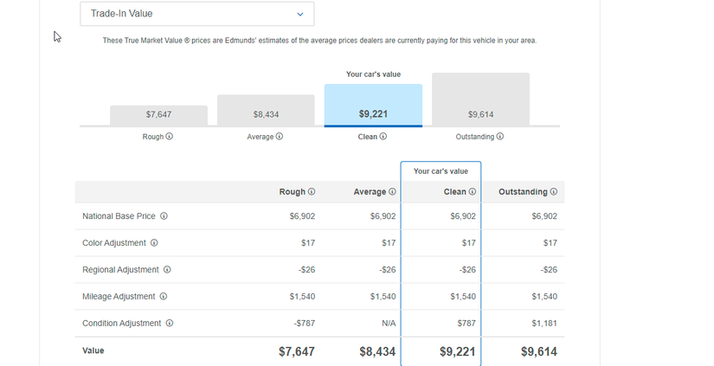Click $6,902 National Base Price in Clean column
This screenshot has width=714, height=366.
463,216
